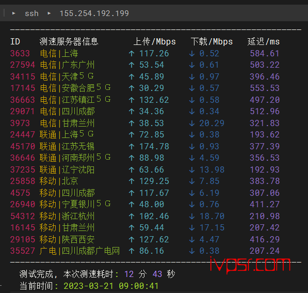Click the 155.254.192.199 breadcrumb address

click(94, 13)
